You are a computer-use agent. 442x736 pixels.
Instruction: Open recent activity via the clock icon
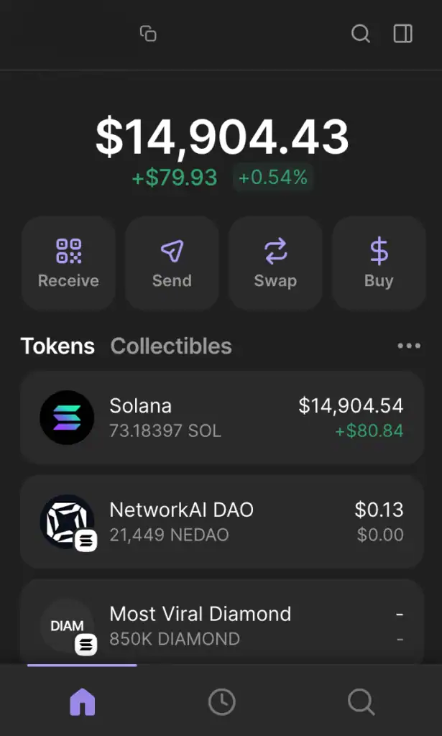point(221,701)
